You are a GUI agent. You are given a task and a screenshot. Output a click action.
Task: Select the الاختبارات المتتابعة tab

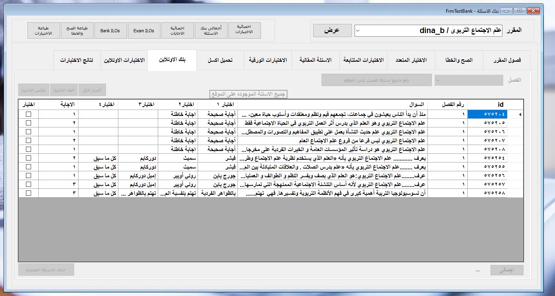click(363, 61)
